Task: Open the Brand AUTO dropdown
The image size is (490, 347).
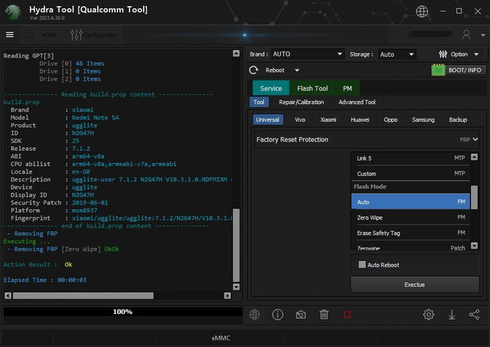Action: pyautogui.click(x=308, y=54)
